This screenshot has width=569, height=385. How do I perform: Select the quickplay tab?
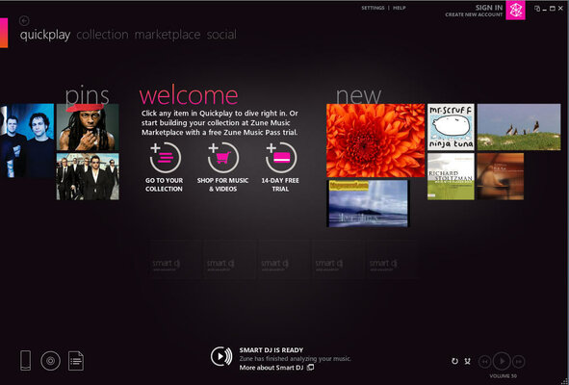(x=45, y=36)
